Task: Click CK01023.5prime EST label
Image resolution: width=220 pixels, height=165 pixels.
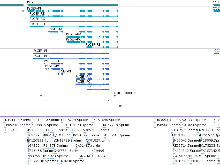Action: pyautogui.click(x=193, y=125)
